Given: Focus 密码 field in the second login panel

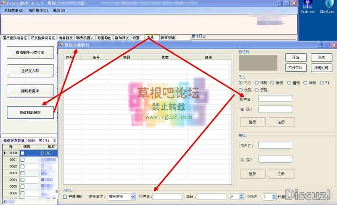Looking at the screenshot, I should tap(275, 159).
